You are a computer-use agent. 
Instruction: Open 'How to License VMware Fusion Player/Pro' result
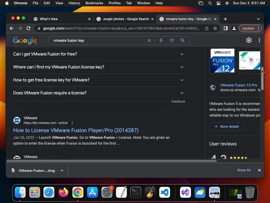coord(76,130)
